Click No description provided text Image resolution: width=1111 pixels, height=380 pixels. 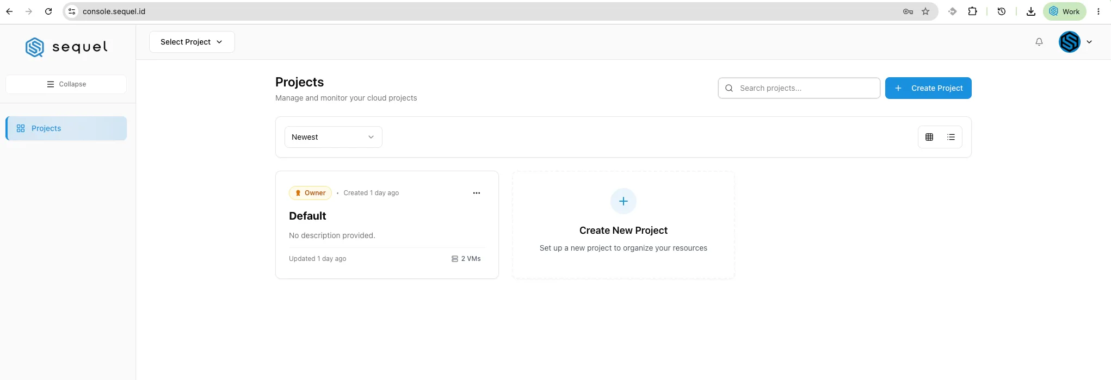pyautogui.click(x=332, y=235)
